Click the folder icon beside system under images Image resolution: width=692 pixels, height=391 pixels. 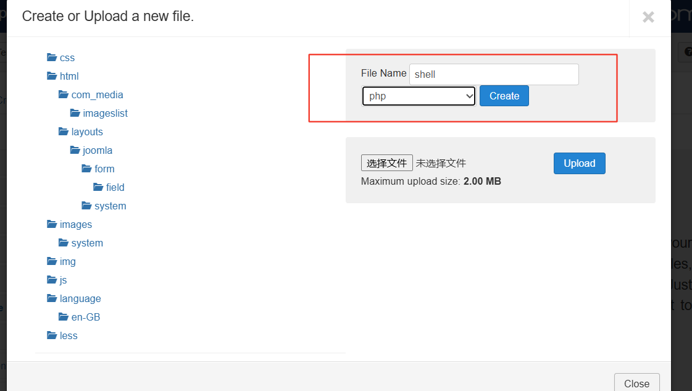[64, 243]
